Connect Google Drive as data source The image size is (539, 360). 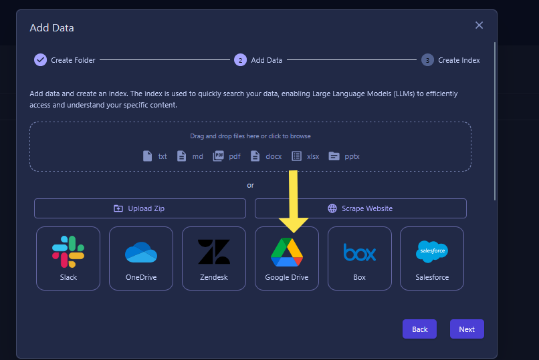point(287,258)
